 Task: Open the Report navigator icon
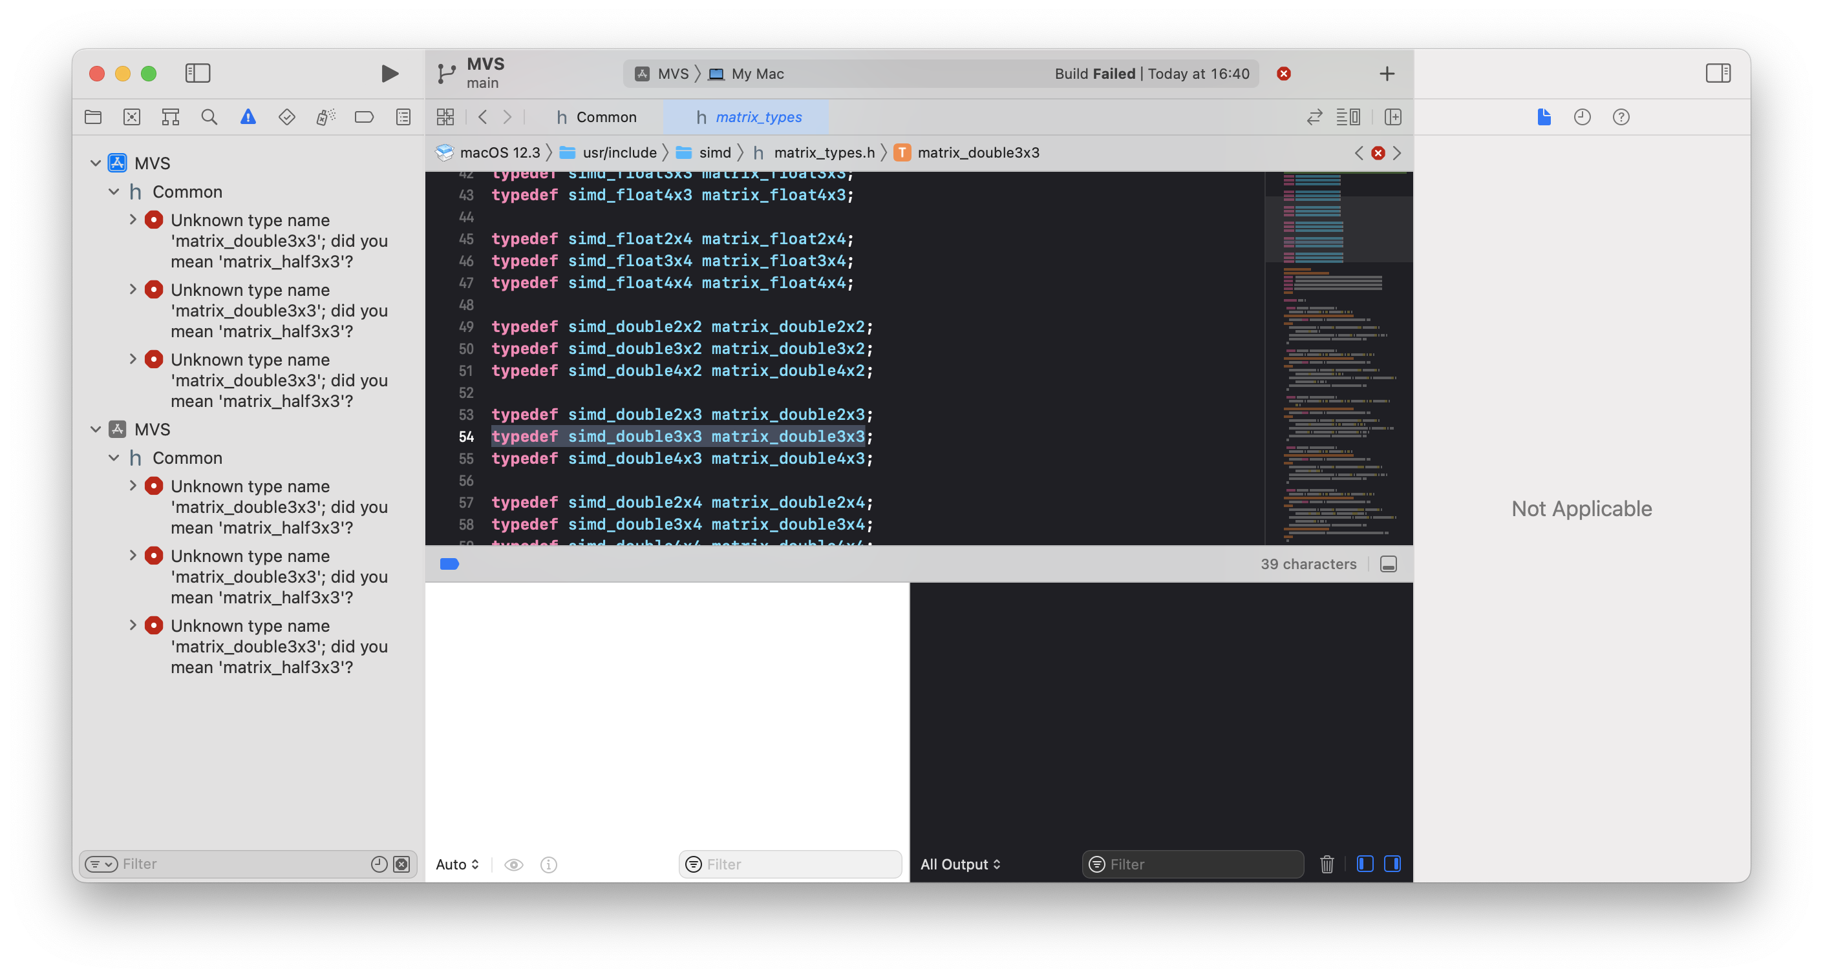[403, 117]
